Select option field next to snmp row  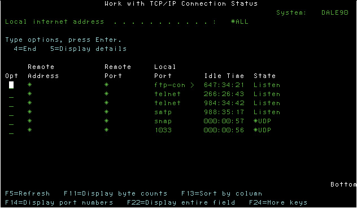[11, 122]
